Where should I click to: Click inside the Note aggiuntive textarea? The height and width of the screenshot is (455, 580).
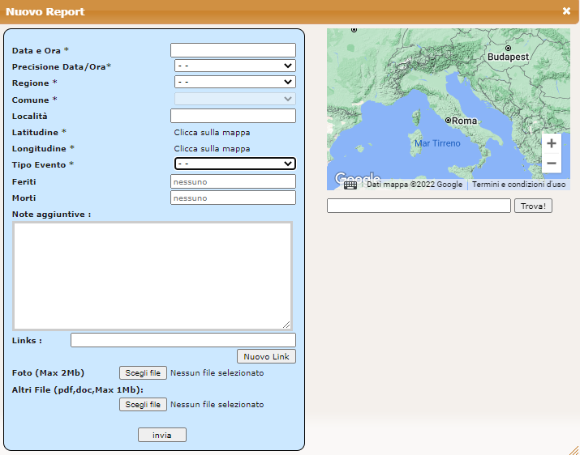tap(153, 275)
